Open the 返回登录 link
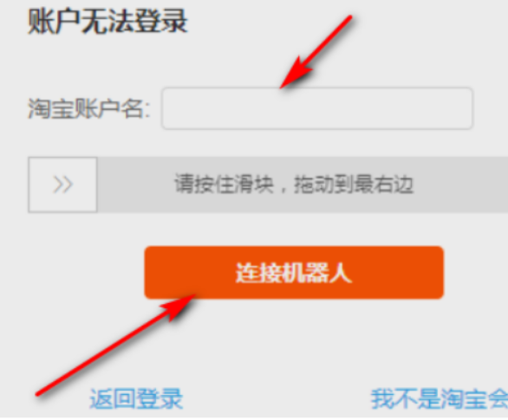This screenshot has width=508, height=420. point(136,398)
